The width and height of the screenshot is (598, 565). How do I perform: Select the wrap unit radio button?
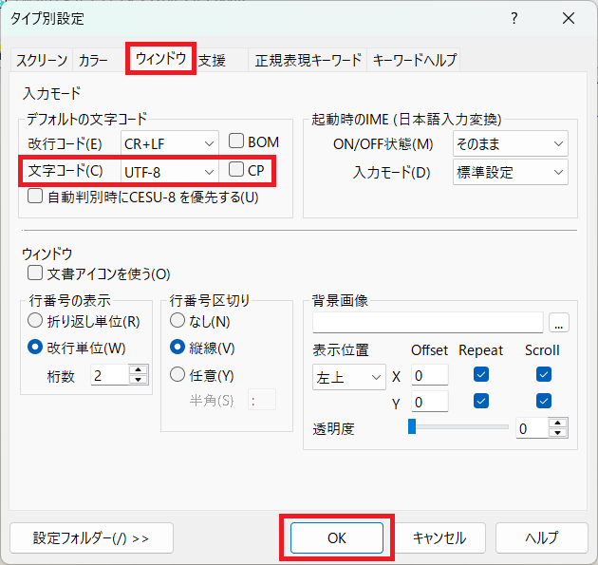point(36,322)
